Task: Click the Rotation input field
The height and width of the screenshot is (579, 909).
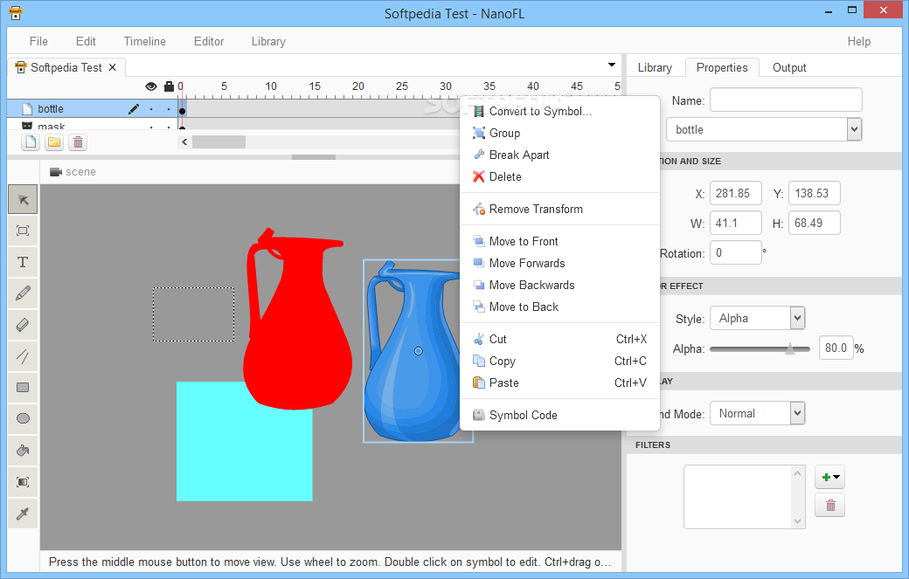Action: point(736,252)
